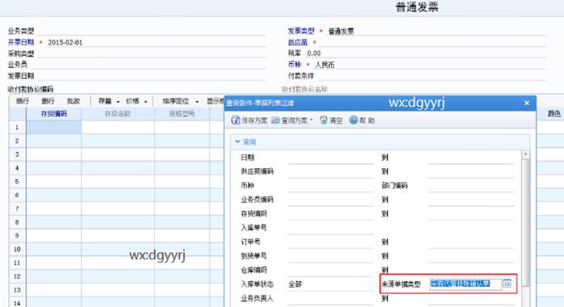Viewport: 564px width, 307px height.
Task: Click the 供应商编码 start field
Action: click(x=330, y=171)
